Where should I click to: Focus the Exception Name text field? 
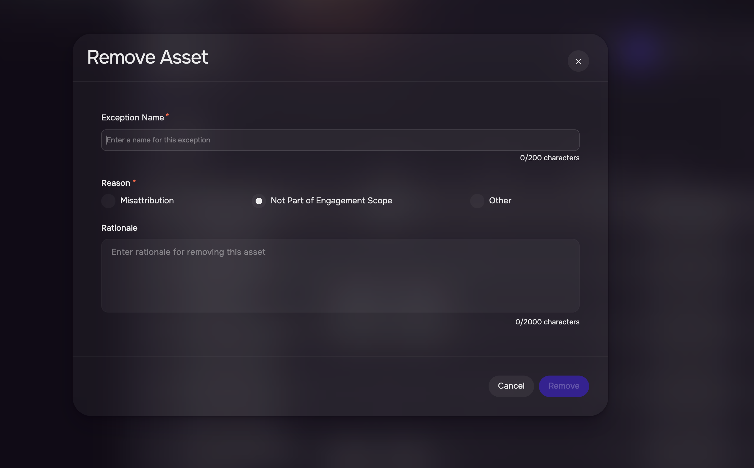[340, 140]
